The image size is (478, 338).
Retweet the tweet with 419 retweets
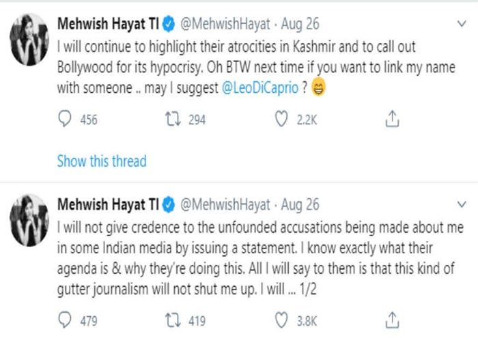(x=174, y=320)
